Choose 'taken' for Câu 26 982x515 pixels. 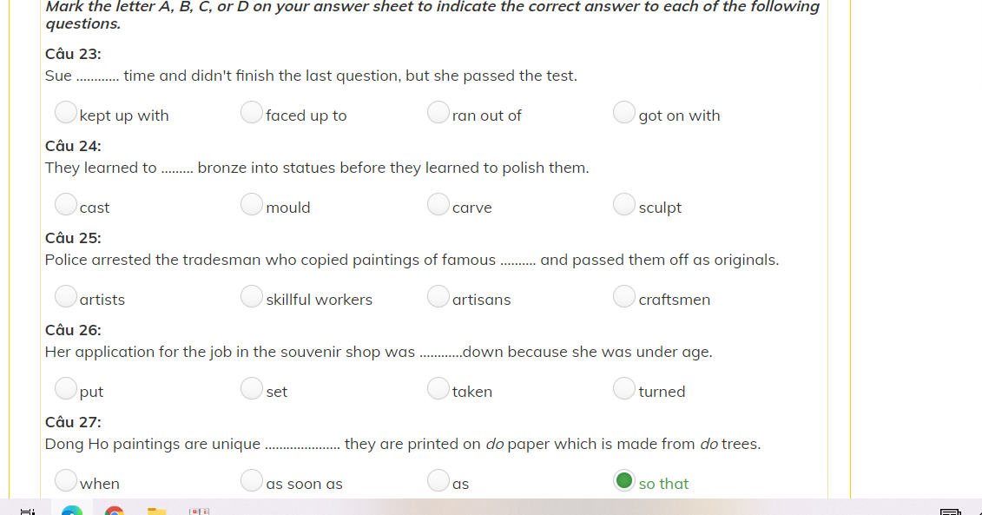[x=438, y=389]
